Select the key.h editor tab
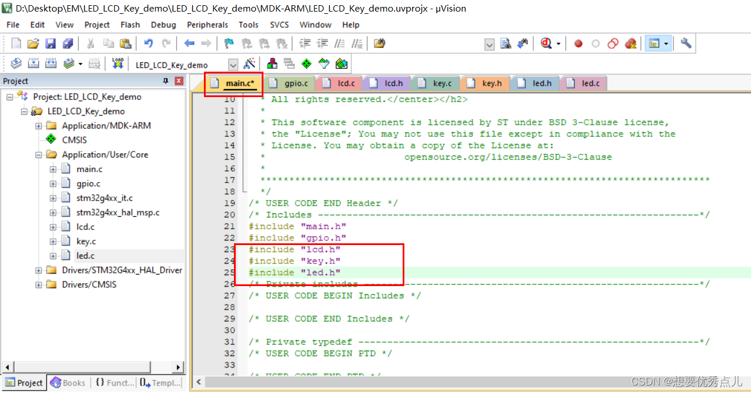Image resolution: width=751 pixels, height=393 pixels. coord(485,83)
